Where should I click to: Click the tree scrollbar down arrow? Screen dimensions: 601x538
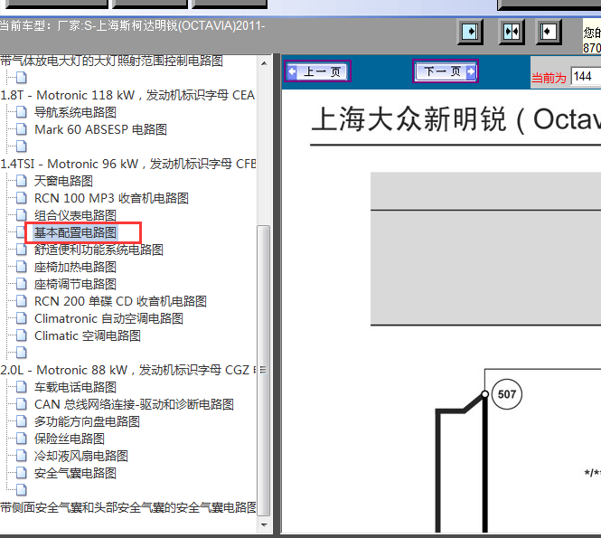(264, 524)
